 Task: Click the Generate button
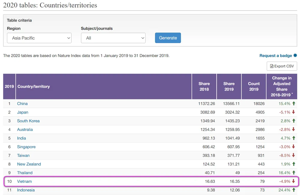pyautogui.click(x=168, y=38)
